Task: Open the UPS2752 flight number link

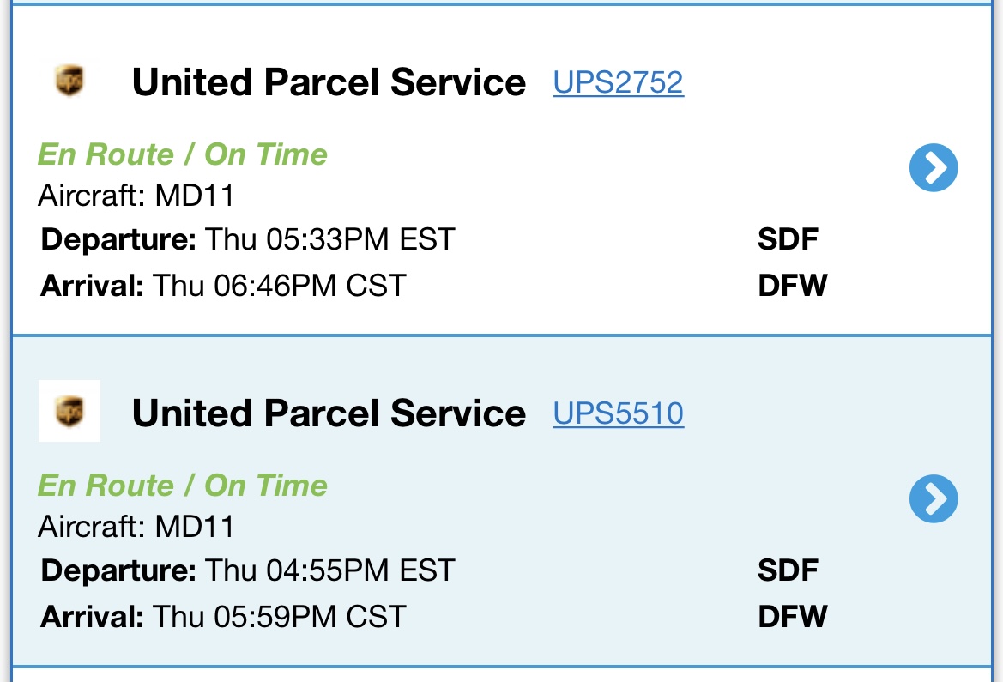Action: click(618, 82)
